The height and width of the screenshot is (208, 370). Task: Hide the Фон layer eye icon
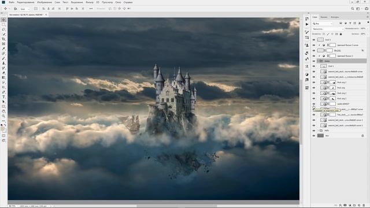[x=314, y=136]
